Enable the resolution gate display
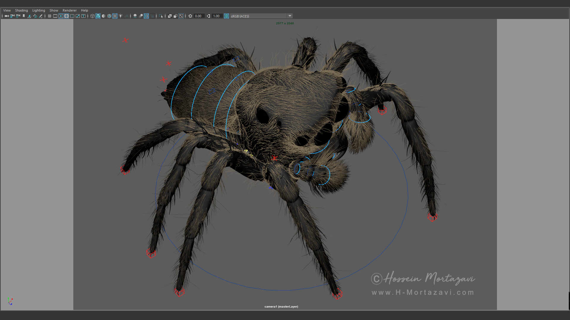This screenshot has height=320, width=570. pyautogui.click(x=61, y=16)
